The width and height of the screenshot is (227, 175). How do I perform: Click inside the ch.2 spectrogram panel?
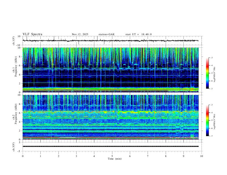[111, 117]
